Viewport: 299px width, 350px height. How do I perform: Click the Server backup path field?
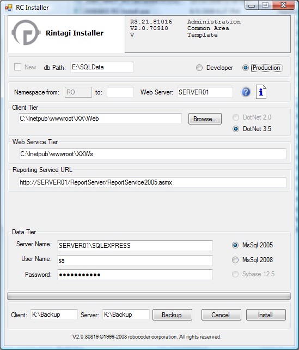coord(126,315)
